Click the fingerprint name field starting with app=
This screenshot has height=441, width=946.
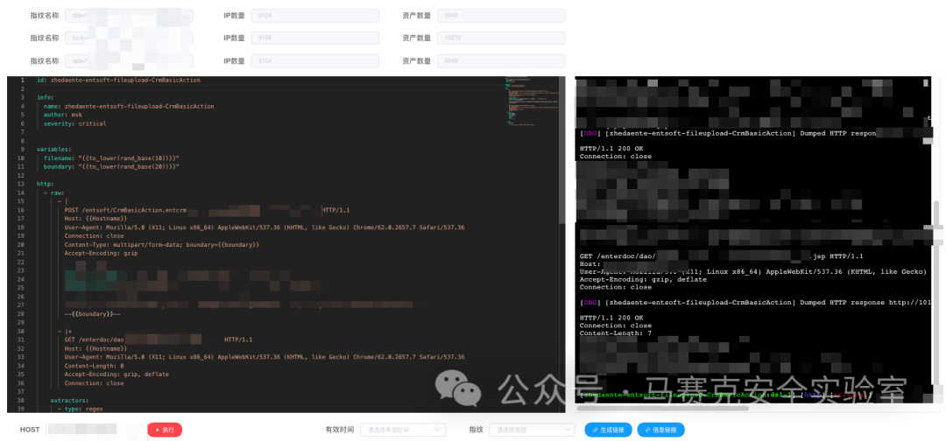click(x=129, y=61)
